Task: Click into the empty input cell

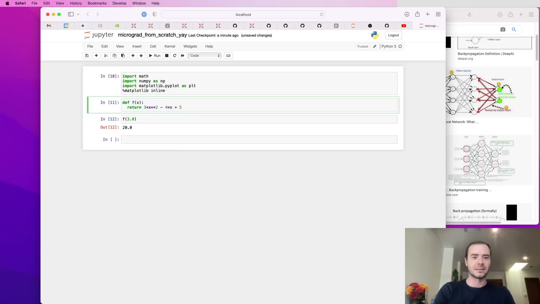Action: [259, 140]
